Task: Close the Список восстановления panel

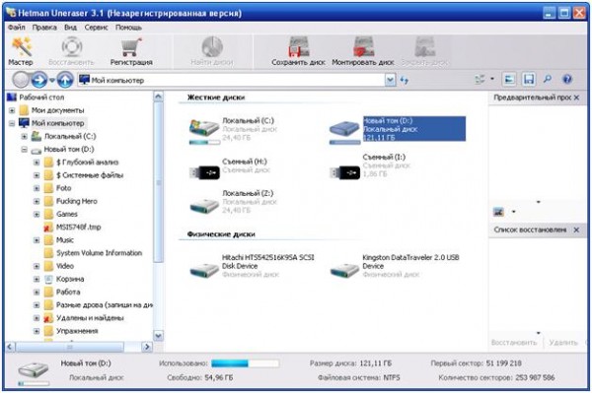Action: pyautogui.click(x=576, y=229)
